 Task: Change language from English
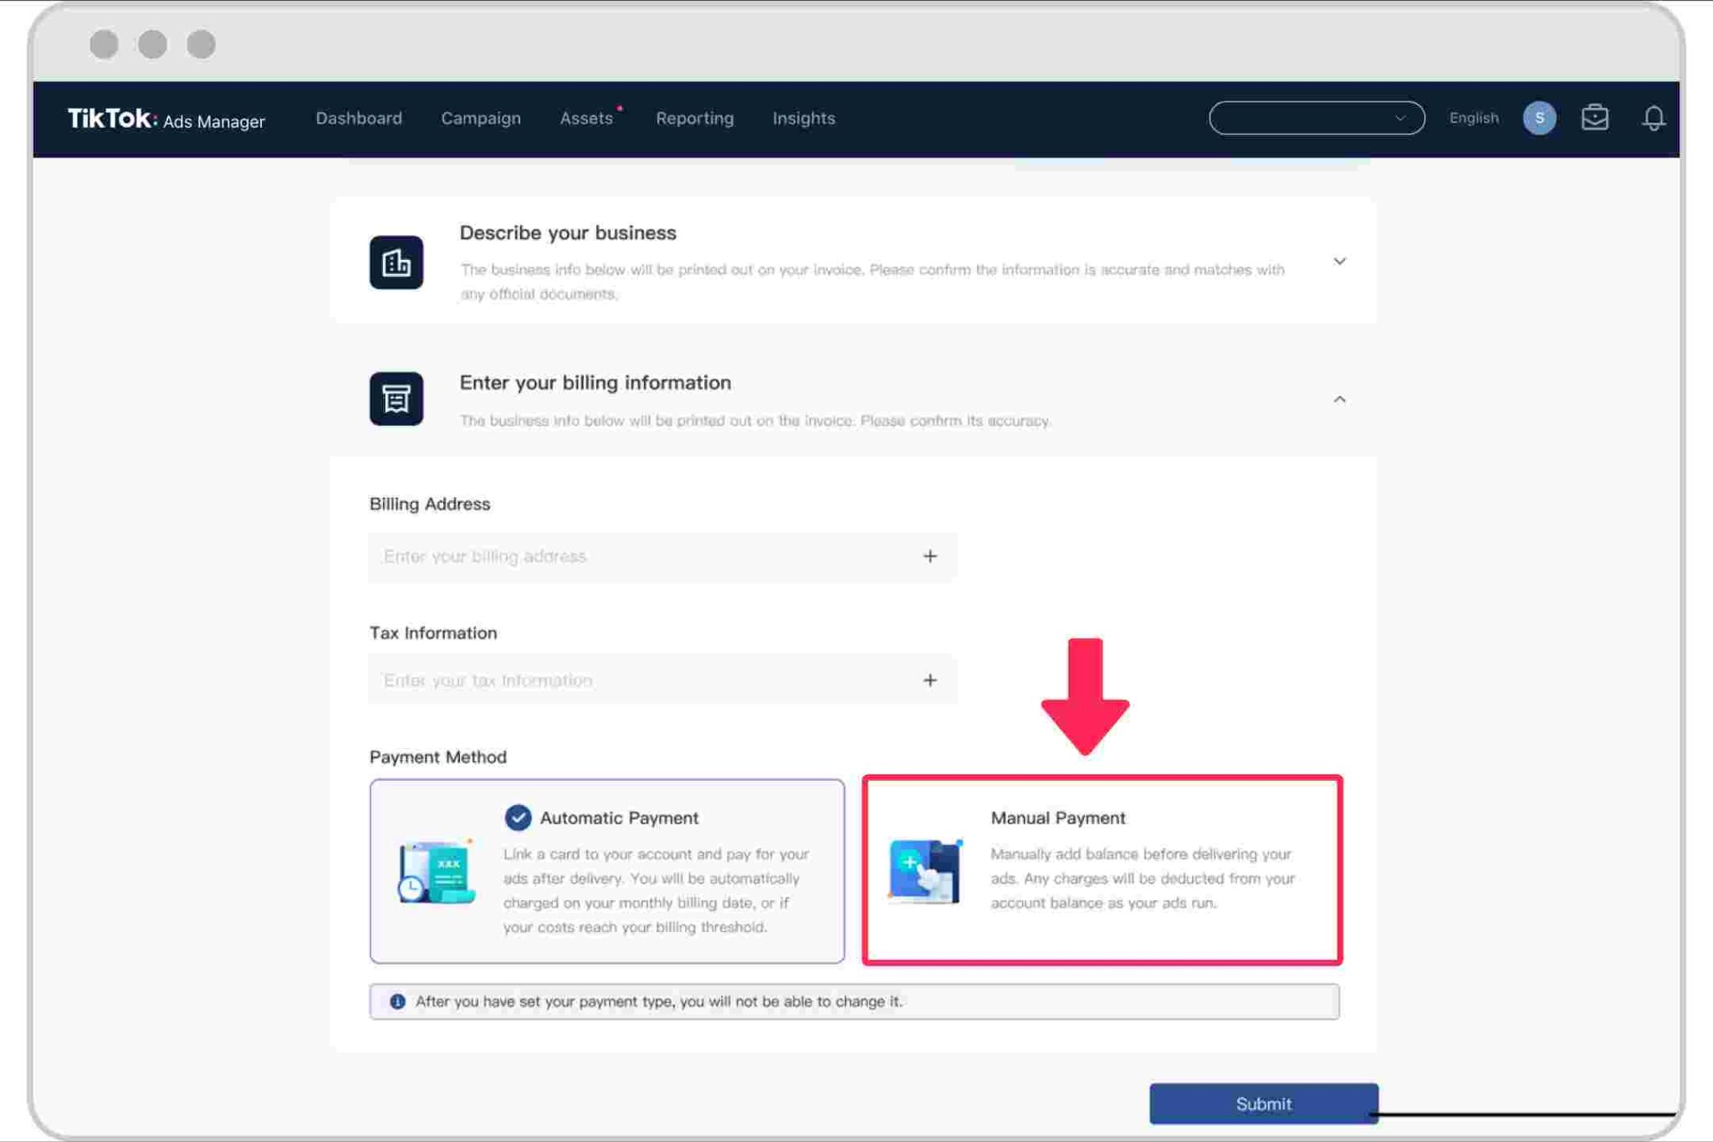pyautogui.click(x=1474, y=118)
